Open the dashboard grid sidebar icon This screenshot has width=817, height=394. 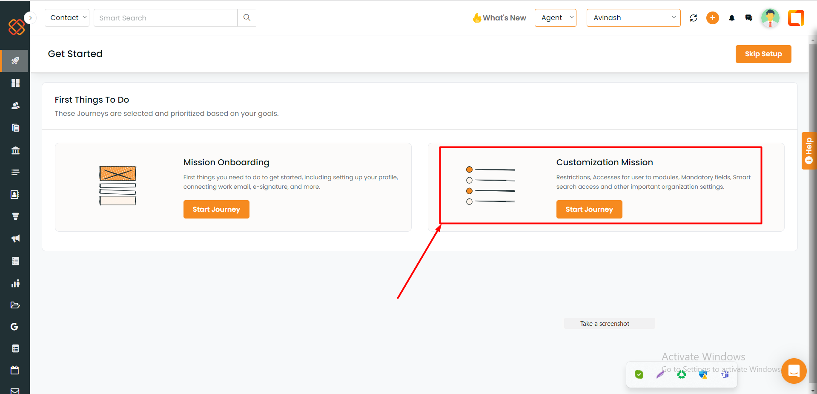[15, 83]
